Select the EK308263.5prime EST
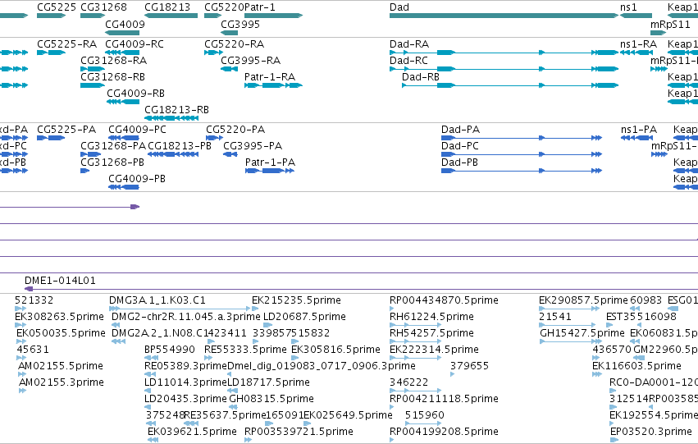The width and height of the screenshot is (698, 444). 21,325
